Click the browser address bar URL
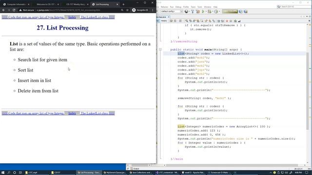Viewport: 312px width, 175px height. pyautogui.click(x=68, y=10)
